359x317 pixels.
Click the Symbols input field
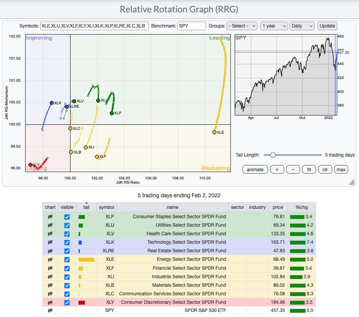pyautogui.click(x=94, y=26)
